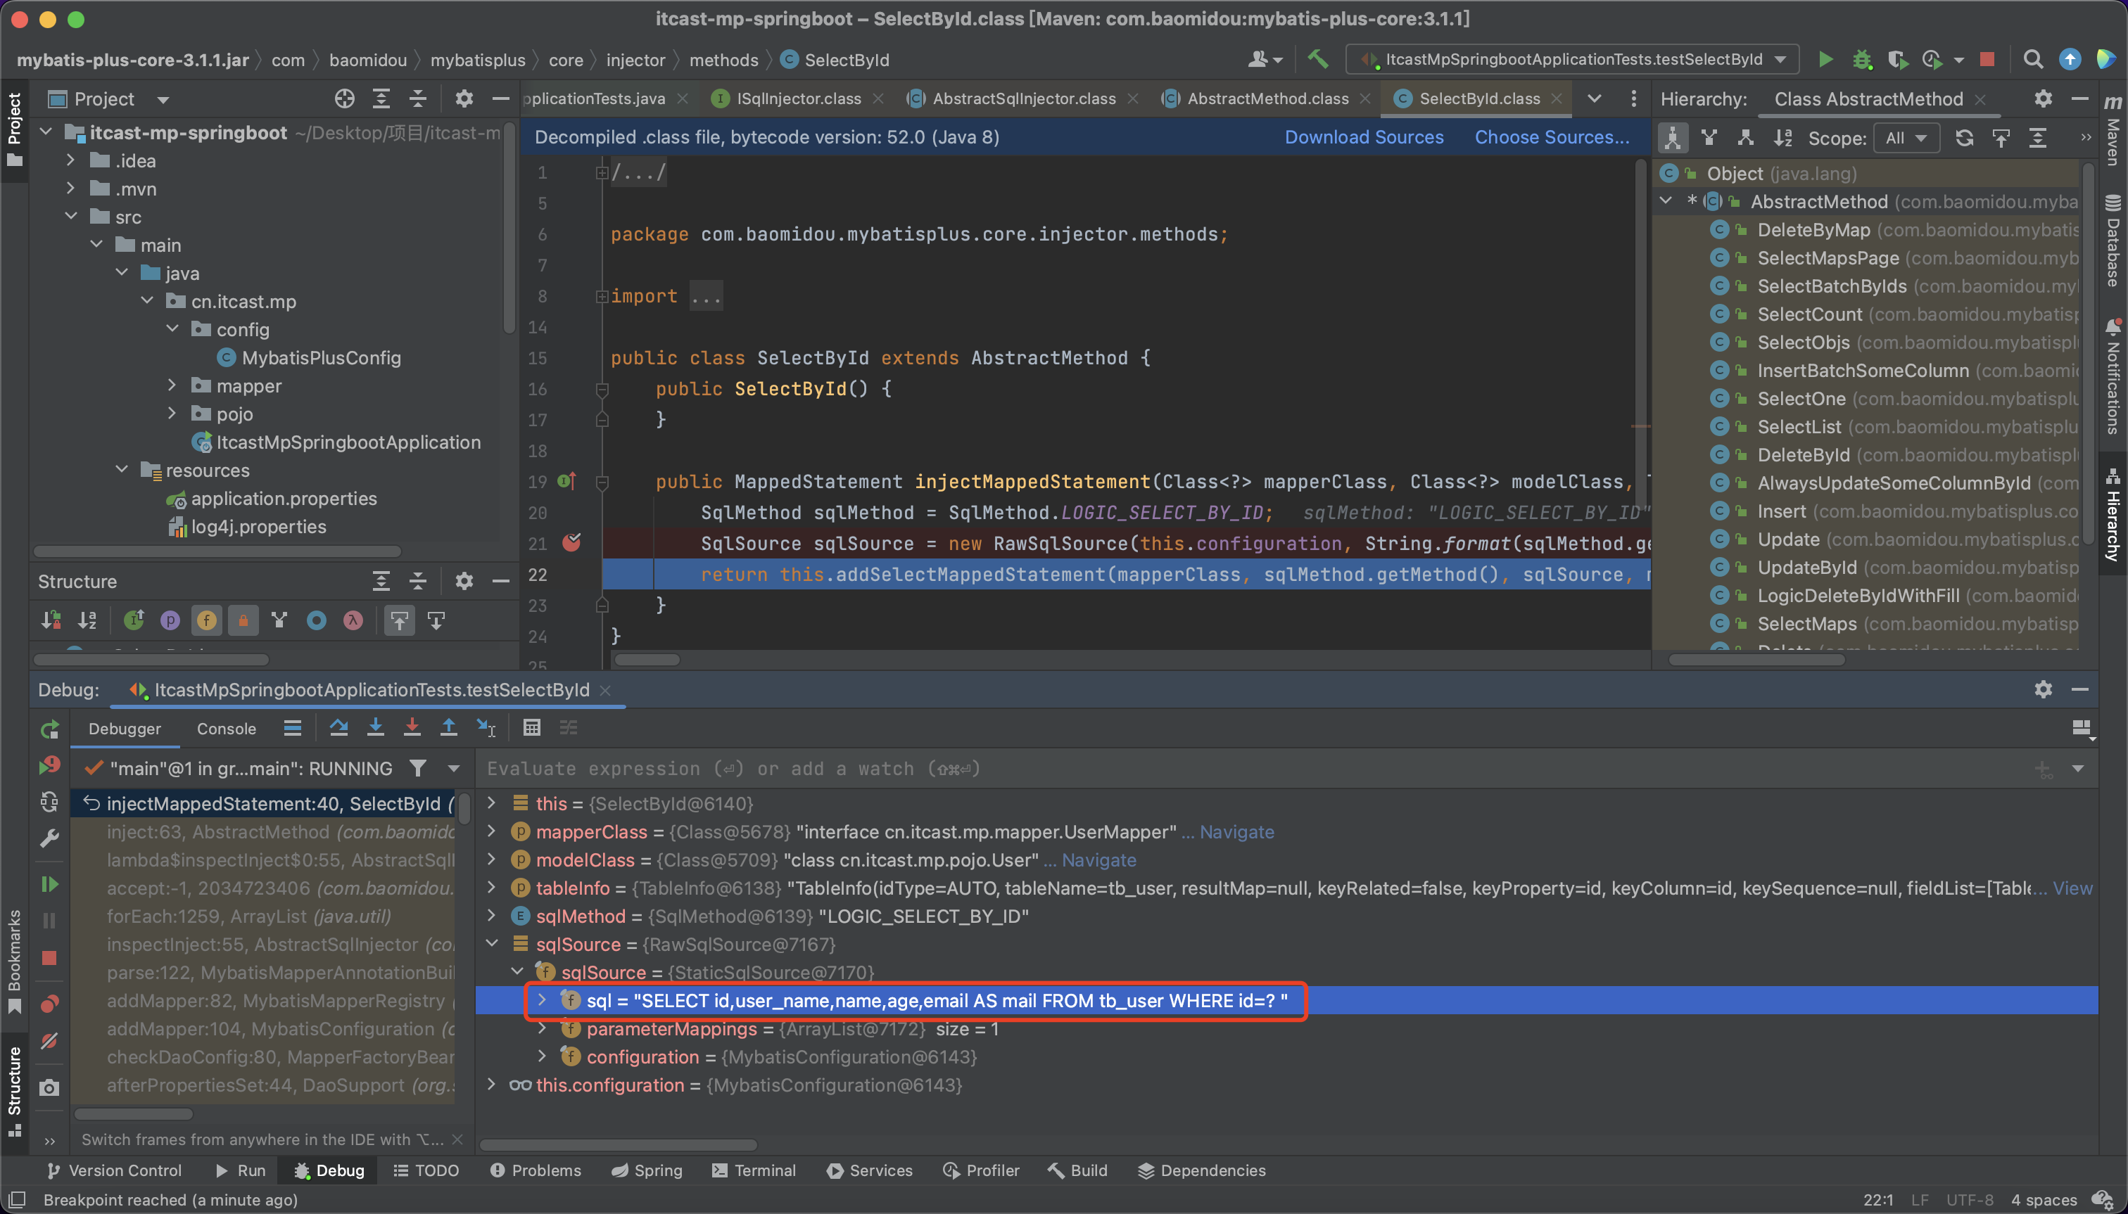The height and width of the screenshot is (1214, 2128).
Task: Switch to the AbstractMethod.class tab
Action: pos(1266,98)
